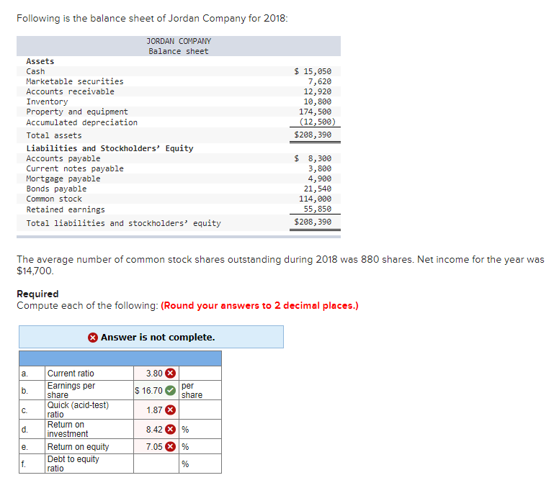Click the 'Total liabilities and stockholders' equity' label
The width and height of the screenshot is (554, 488).
(124, 223)
